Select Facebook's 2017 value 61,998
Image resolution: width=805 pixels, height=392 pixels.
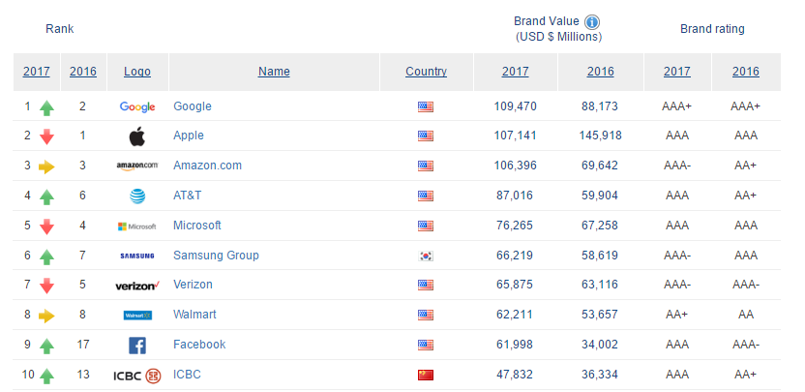(515, 345)
